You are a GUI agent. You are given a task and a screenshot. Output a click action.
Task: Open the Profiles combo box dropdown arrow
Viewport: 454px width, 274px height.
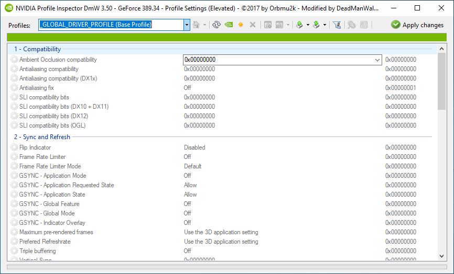click(187, 25)
